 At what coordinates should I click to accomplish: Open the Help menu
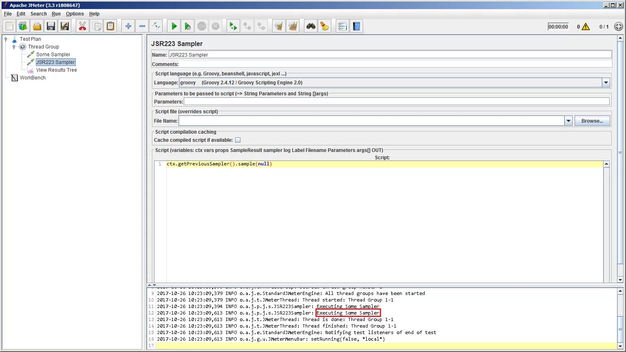tap(95, 14)
